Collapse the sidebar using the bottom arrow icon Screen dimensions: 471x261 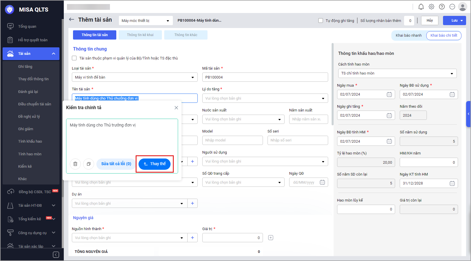pos(56,254)
